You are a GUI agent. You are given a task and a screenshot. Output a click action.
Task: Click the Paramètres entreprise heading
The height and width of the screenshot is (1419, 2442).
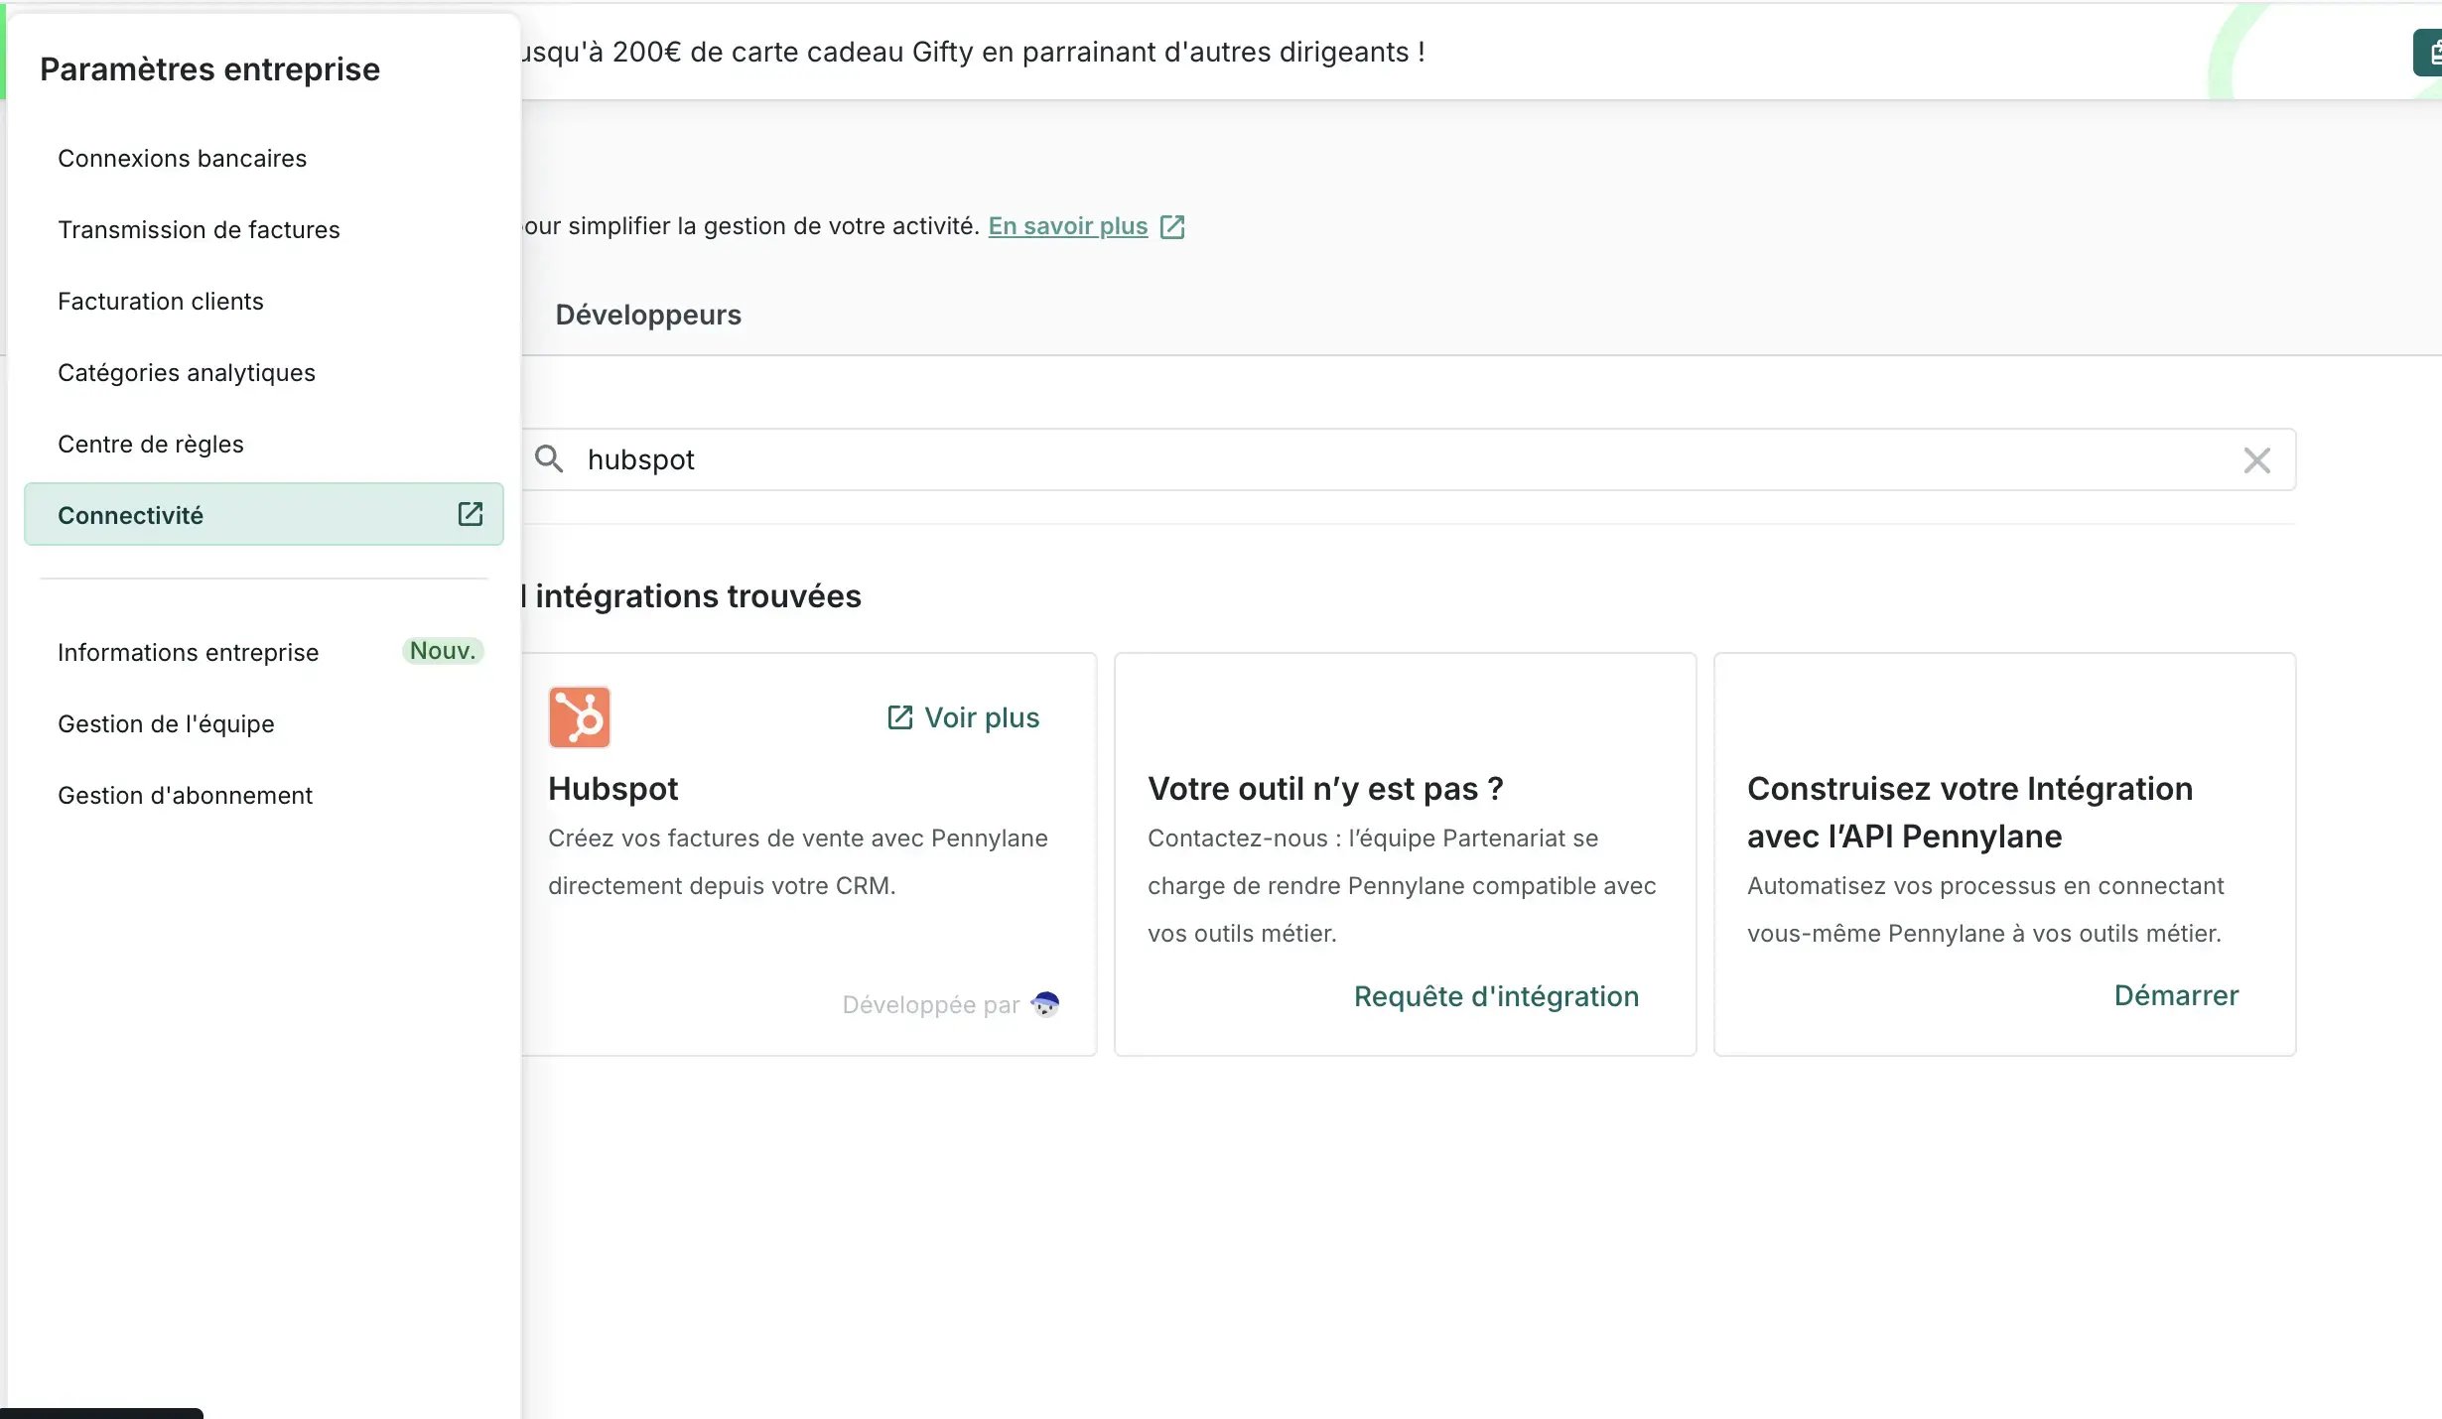(209, 68)
